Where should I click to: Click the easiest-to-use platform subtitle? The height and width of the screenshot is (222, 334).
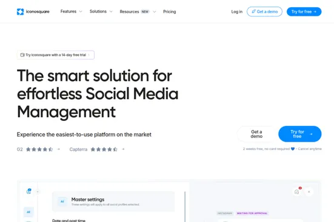[84, 135]
